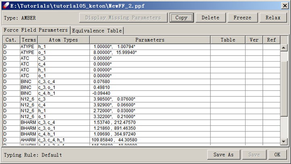Click the Ver column header
Screen dimensions: 291x164
pos(254,40)
